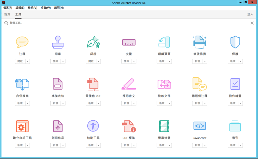Click 新增 button under 建立自訂工具
The width and height of the screenshot is (258, 159).
pos(20,145)
